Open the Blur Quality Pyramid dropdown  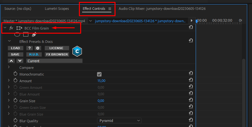[119, 121]
